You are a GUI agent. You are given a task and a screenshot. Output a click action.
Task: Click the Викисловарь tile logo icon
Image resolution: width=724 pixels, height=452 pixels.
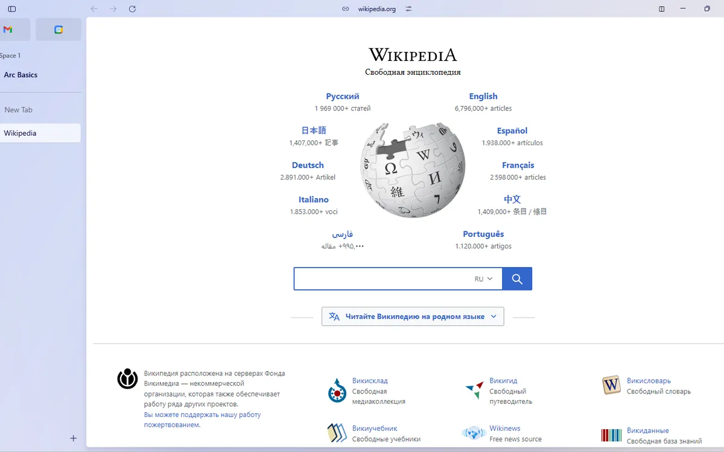(611, 385)
